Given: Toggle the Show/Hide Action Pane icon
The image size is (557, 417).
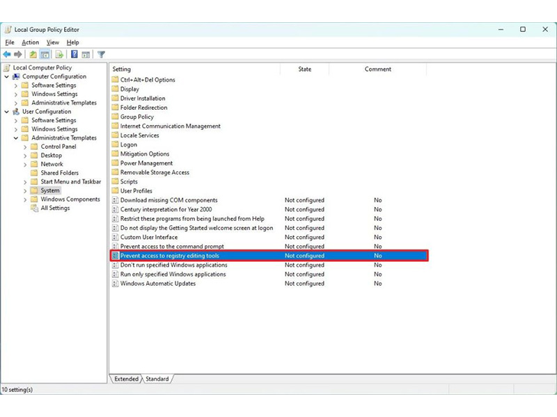Looking at the screenshot, I should point(86,55).
